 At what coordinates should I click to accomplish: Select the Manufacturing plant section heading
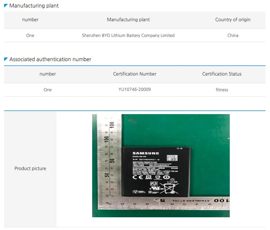point(34,6)
